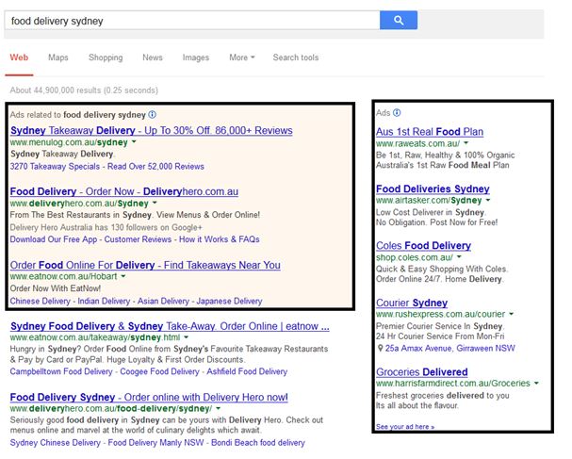The height and width of the screenshot is (459, 572).
Task: Click 'Ashfield Food Delivery' sitelink
Action: [247, 371]
